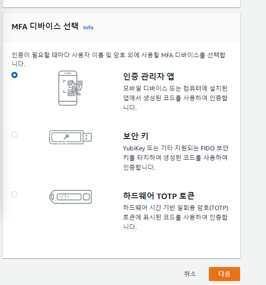
Task: Click the 보안 키 heading
Action: (x=136, y=136)
